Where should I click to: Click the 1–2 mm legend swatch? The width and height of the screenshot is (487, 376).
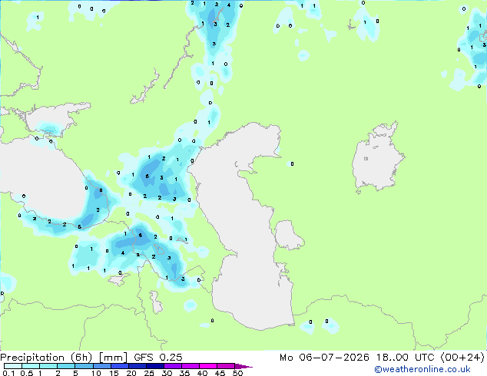coord(48,366)
